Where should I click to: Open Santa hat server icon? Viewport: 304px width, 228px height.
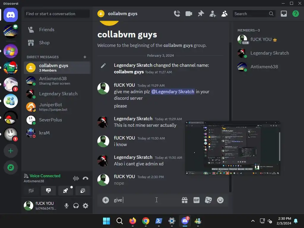pyautogui.click(x=11, y=68)
